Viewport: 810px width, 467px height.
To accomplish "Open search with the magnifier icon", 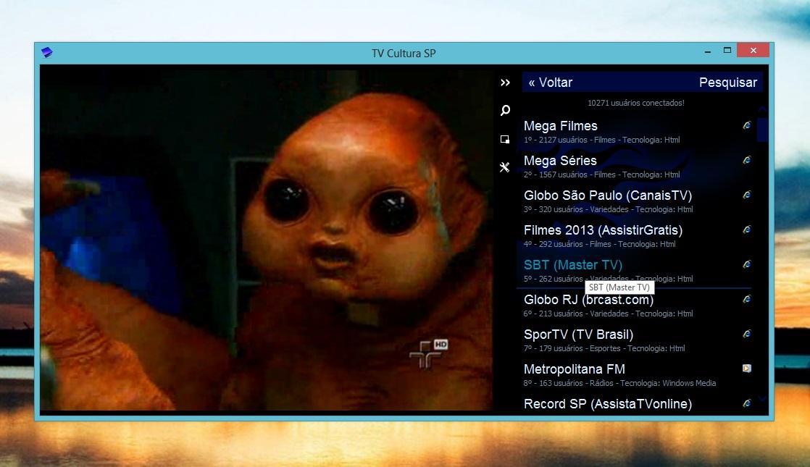I will 505,111.
